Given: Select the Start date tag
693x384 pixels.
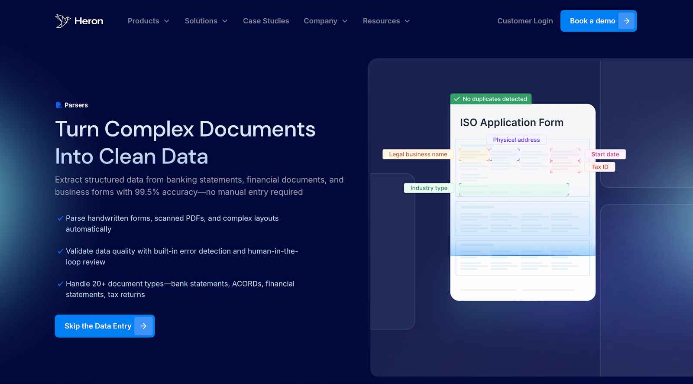Looking at the screenshot, I should 605,154.
